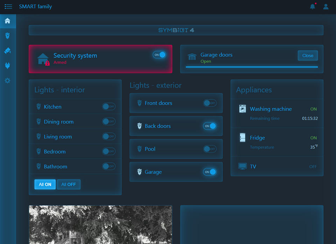Select the Washing machine appliance row
Image resolution: width=336 pixels, height=244 pixels.
(277, 113)
